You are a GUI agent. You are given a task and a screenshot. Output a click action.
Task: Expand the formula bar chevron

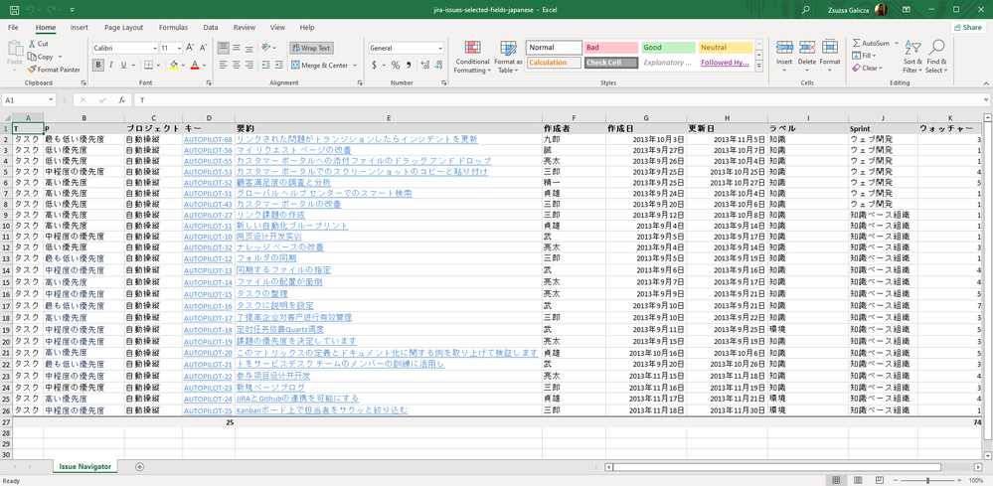pos(985,100)
